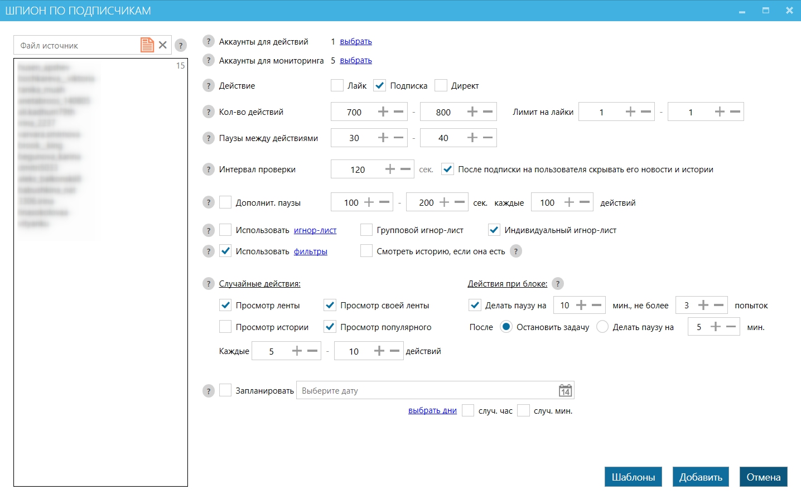Show help for Дополнит. паузы

tap(209, 202)
